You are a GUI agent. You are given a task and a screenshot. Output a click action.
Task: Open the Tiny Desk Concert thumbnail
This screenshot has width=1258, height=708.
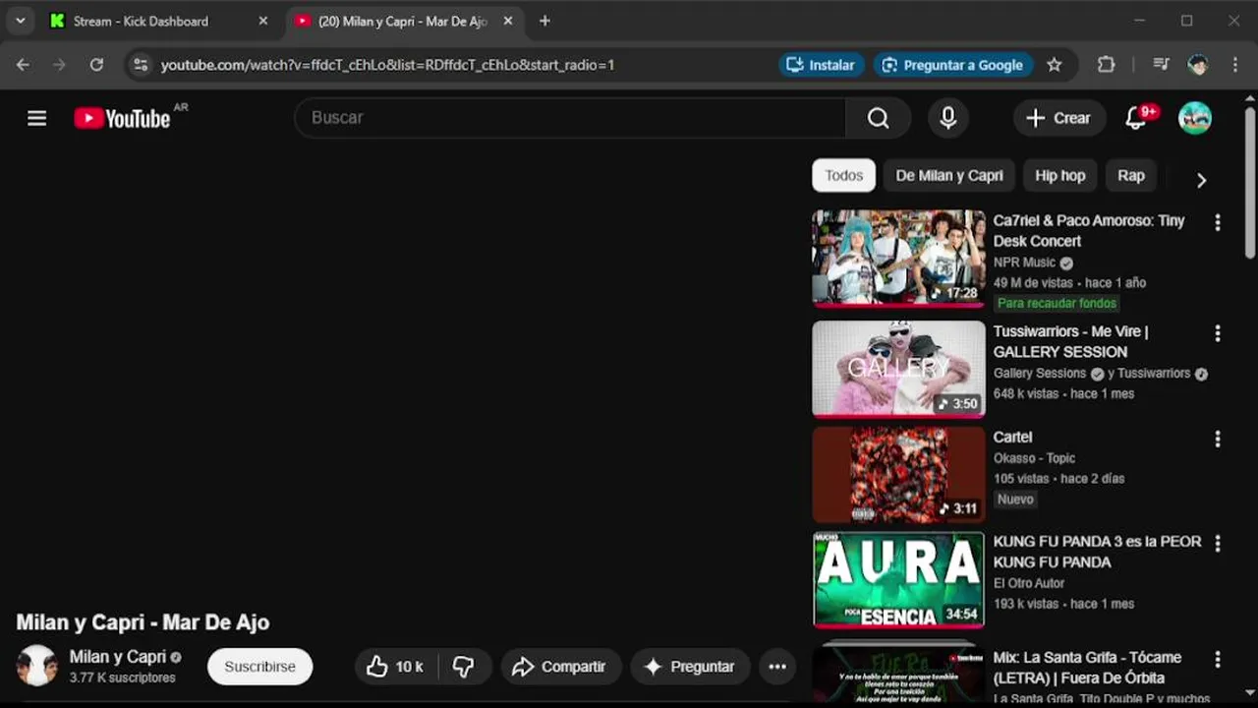898,258
